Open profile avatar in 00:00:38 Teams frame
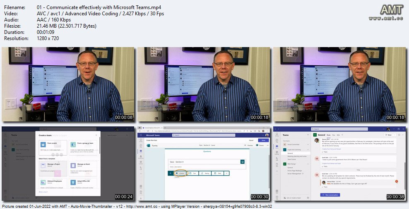The height and width of the screenshot is (209, 409). point(388,129)
